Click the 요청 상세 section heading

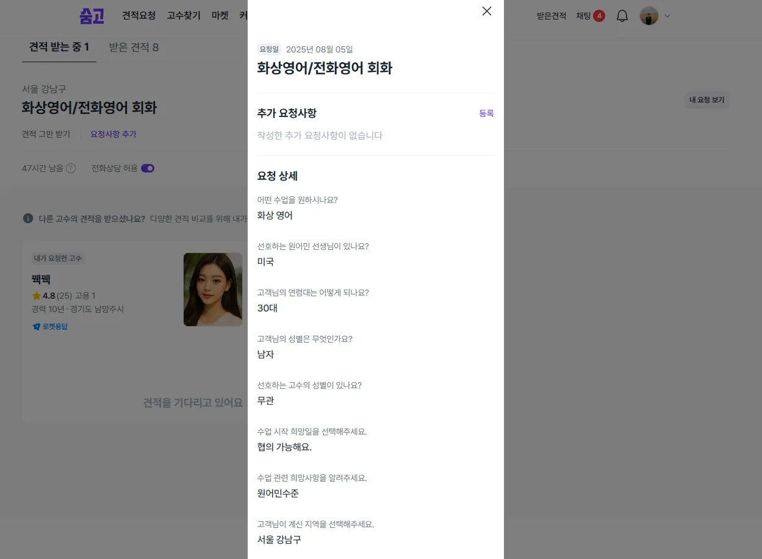pyautogui.click(x=278, y=176)
